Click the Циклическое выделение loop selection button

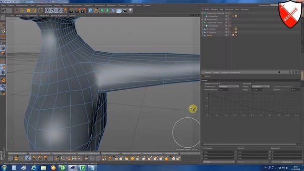point(39,153)
